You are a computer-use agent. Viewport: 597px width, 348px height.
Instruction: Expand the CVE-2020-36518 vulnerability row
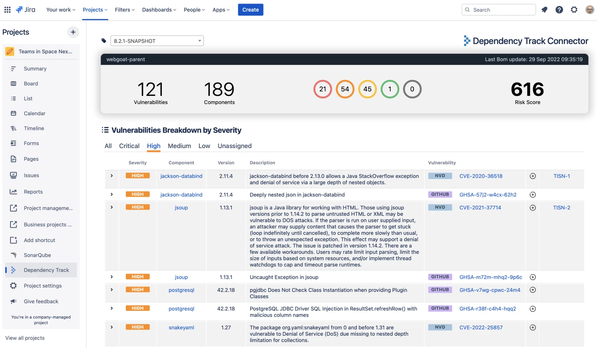[112, 176]
